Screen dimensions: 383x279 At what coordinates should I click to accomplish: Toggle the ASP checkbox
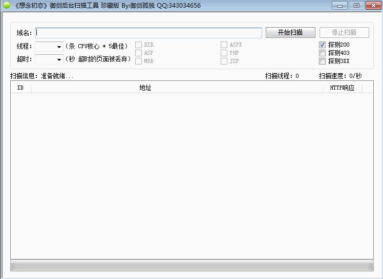click(x=138, y=53)
